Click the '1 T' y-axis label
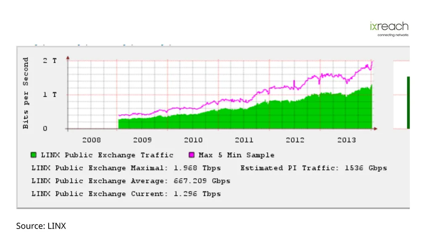Image resolution: width=430 pixels, height=242 pixels. tap(50, 95)
